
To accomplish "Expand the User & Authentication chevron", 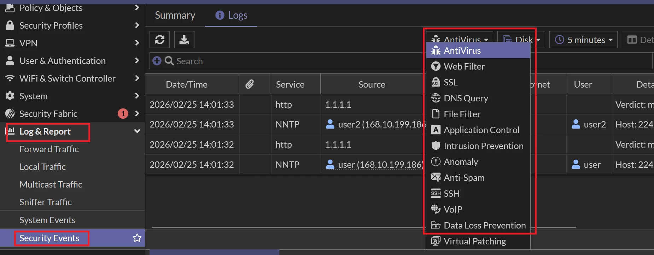I will pos(137,60).
